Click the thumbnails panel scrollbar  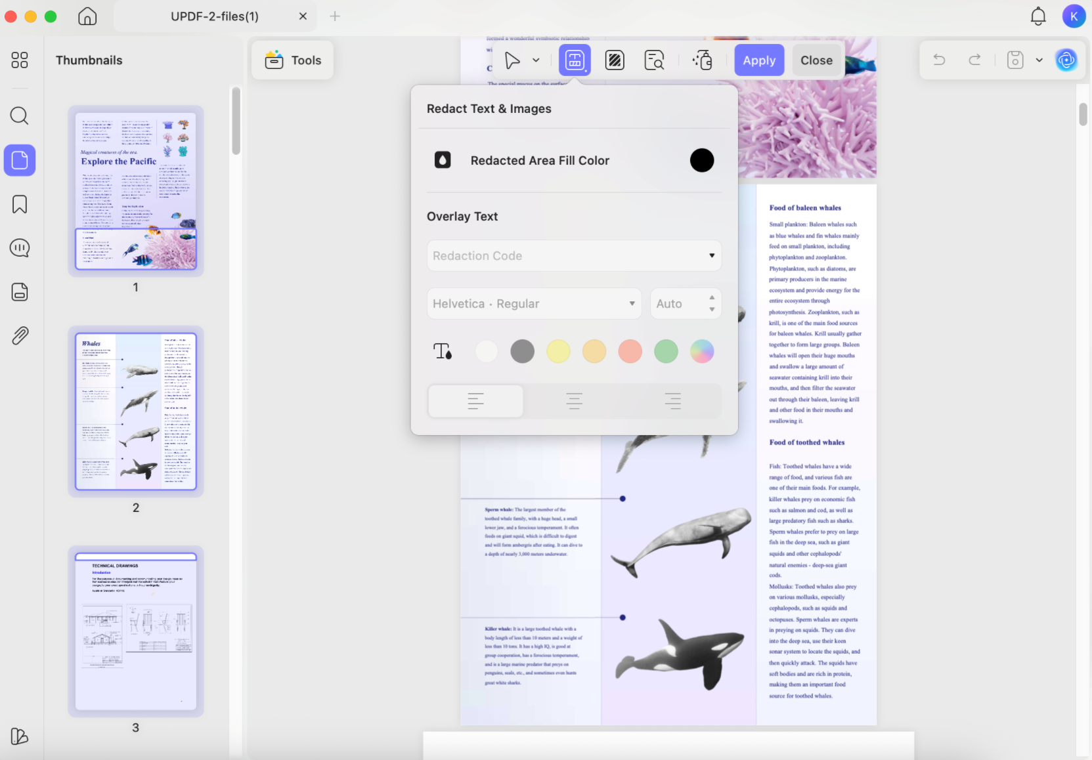236,121
